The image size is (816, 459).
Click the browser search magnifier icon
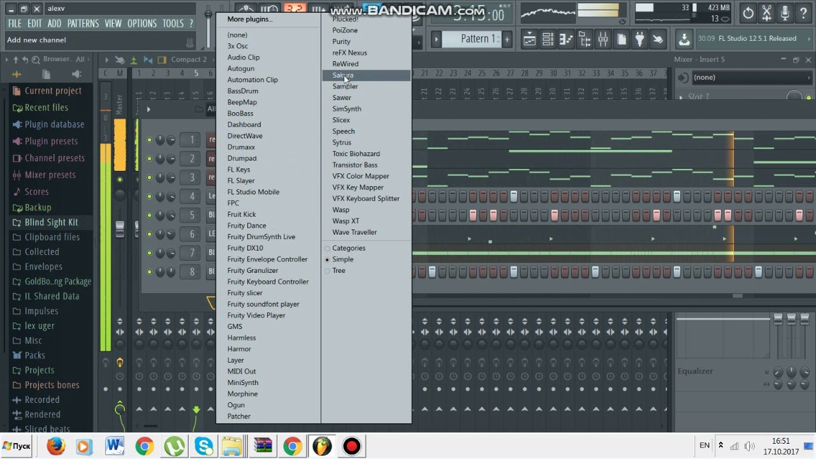[x=35, y=59]
